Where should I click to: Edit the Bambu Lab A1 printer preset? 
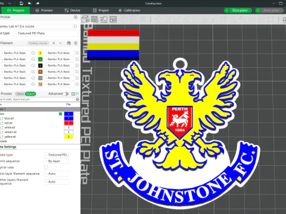point(76,26)
